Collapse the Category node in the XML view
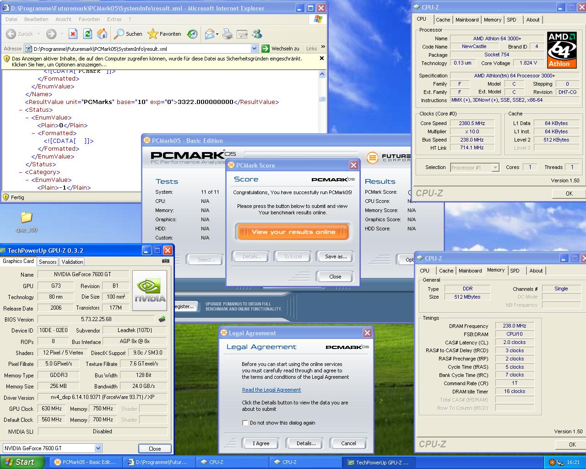Viewport: 586px width, 469px height. (x=21, y=172)
